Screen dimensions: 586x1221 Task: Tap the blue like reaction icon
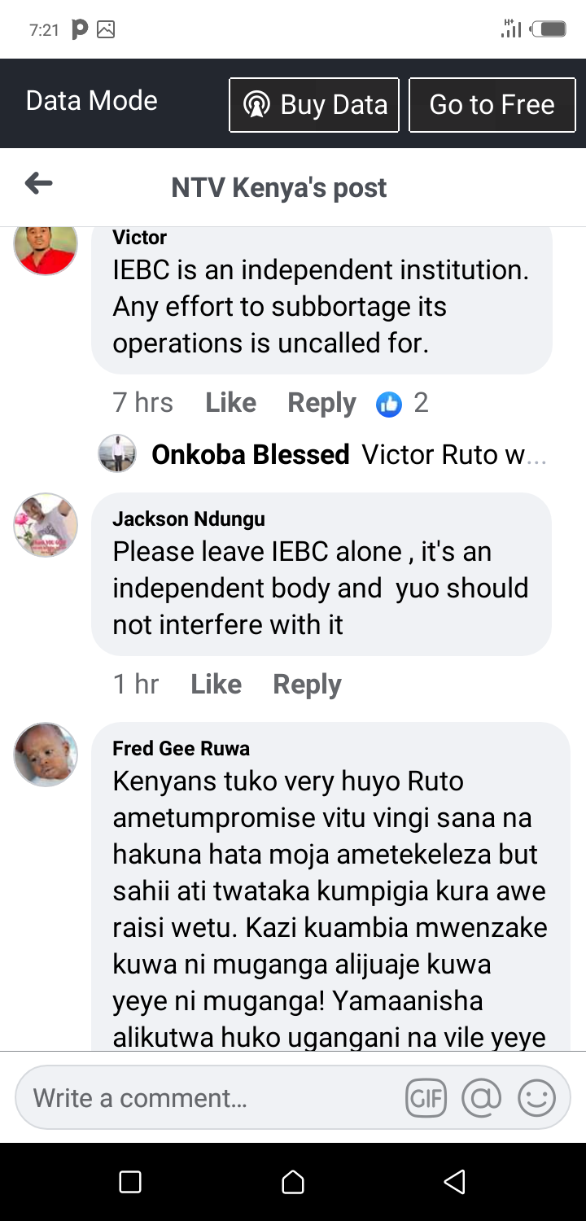coord(389,404)
